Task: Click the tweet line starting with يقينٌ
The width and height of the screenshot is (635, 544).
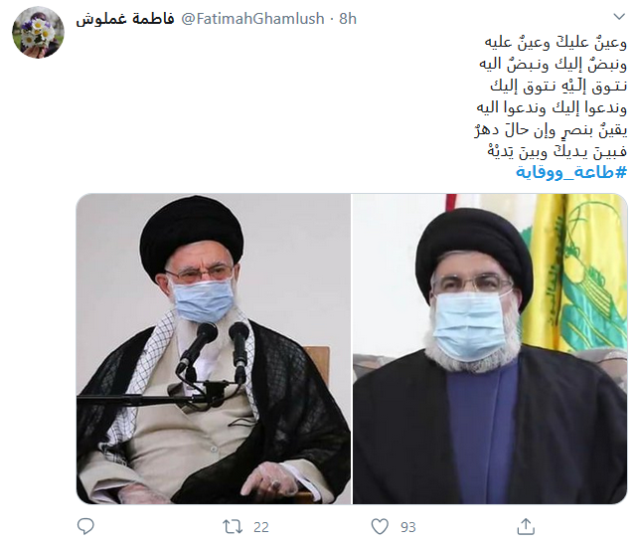Action: (x=551, y=130)
